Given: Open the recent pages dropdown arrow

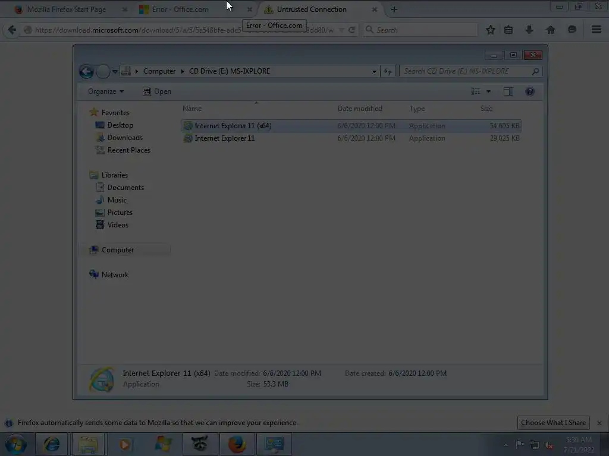Looking at the screenshot, I should (115, 71).
